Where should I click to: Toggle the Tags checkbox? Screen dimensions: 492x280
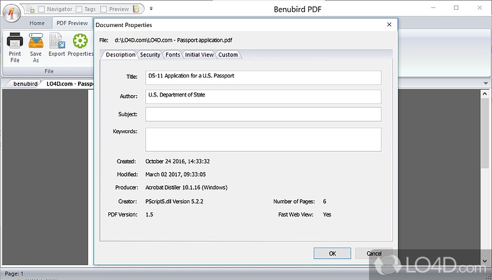(79, 9)
